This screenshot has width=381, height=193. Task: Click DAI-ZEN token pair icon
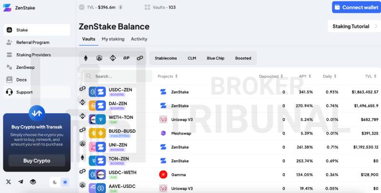[97, 106]
